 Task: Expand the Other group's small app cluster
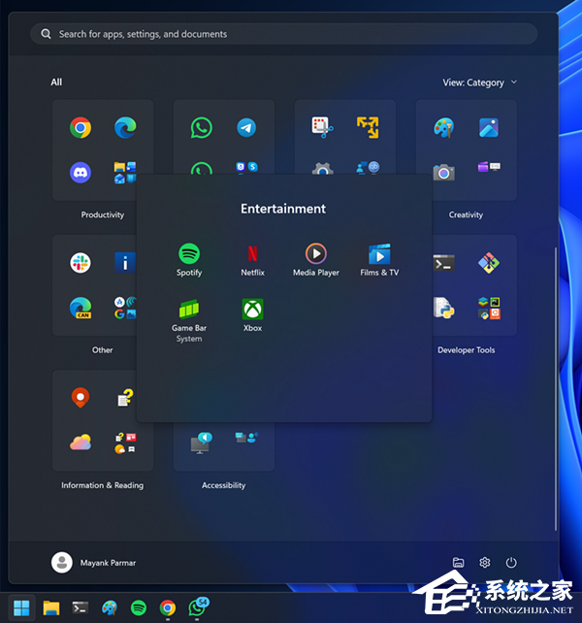pyautogui.click(x=125, y=308)
